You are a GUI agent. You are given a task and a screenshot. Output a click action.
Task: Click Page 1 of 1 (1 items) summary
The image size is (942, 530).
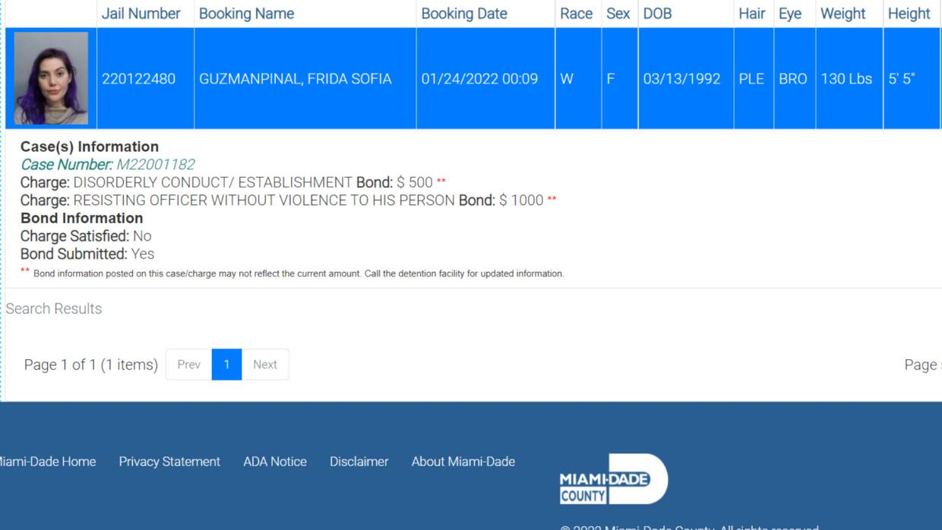[91, 364]
